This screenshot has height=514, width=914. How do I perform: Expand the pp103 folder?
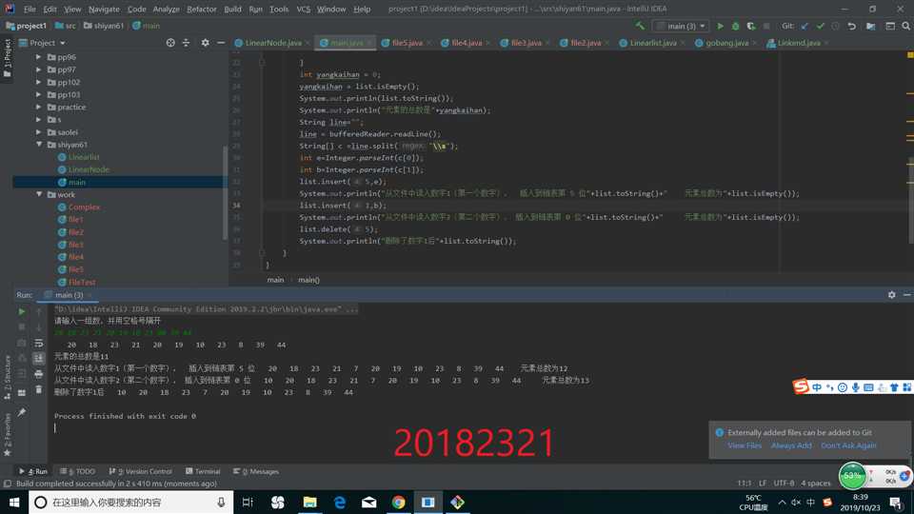(x=38, y=94)
